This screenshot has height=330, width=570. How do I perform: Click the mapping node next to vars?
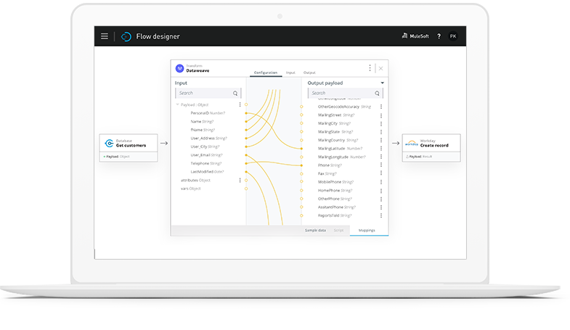(247, 189)
